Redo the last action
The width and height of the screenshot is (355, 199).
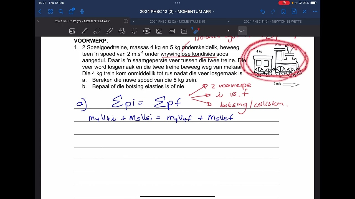click(x=273, y=12)
